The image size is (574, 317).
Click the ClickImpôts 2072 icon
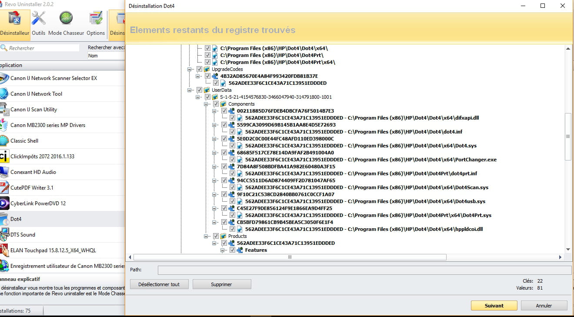click(x=3, y=157)
